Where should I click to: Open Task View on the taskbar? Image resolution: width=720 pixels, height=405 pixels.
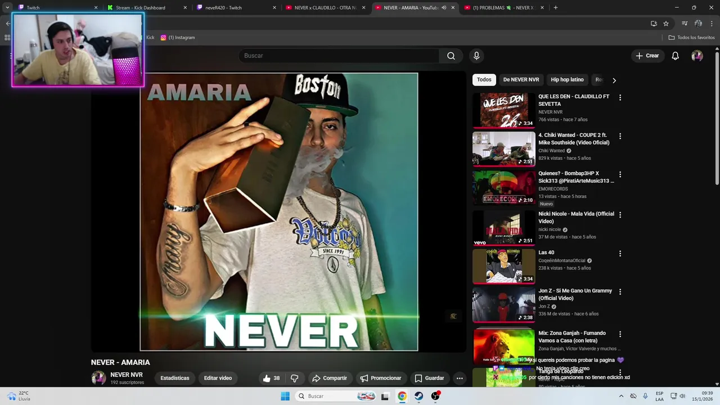click(x=385, y=396)
